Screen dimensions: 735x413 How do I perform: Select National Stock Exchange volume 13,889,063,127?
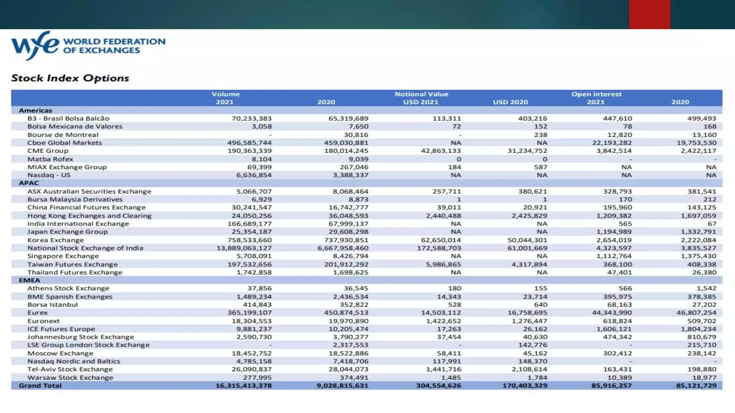pyautogui.click(x=244, y=248)
